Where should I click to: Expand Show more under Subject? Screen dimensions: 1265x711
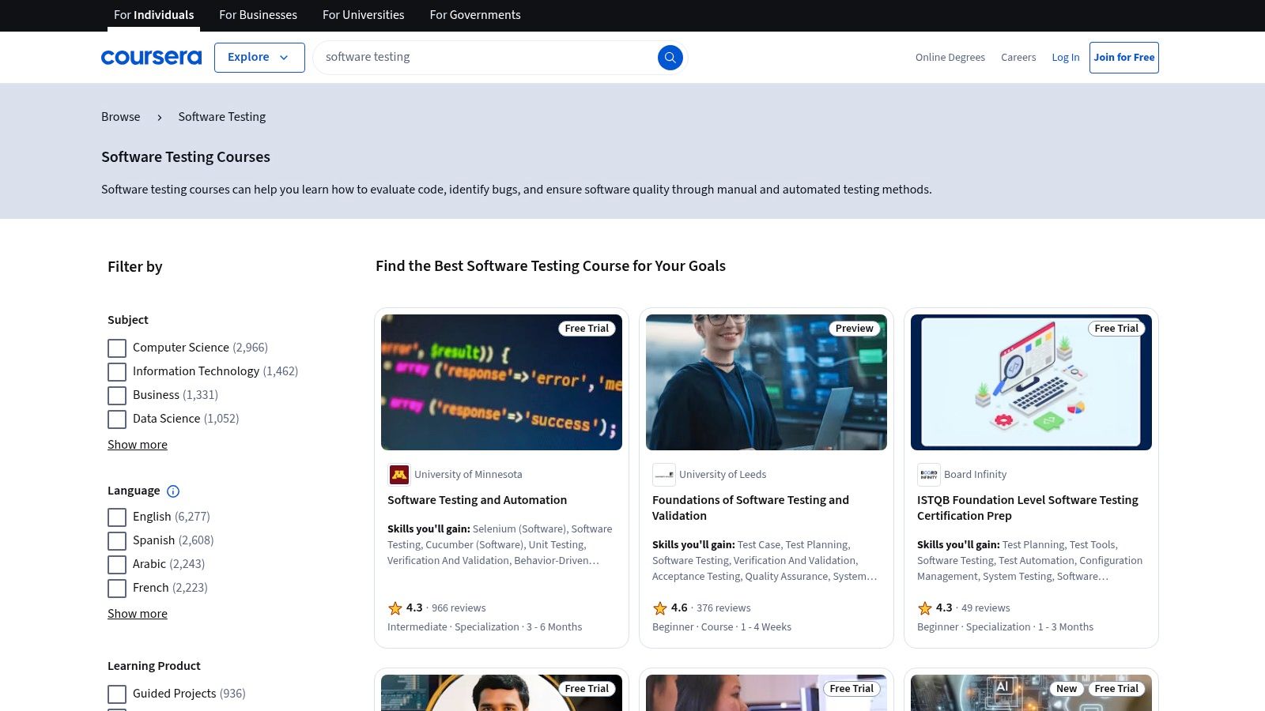click(138, 445)
